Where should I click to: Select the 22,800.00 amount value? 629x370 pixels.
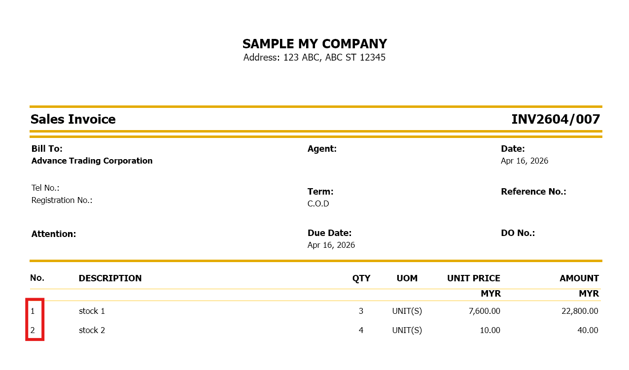coord(580,311)
